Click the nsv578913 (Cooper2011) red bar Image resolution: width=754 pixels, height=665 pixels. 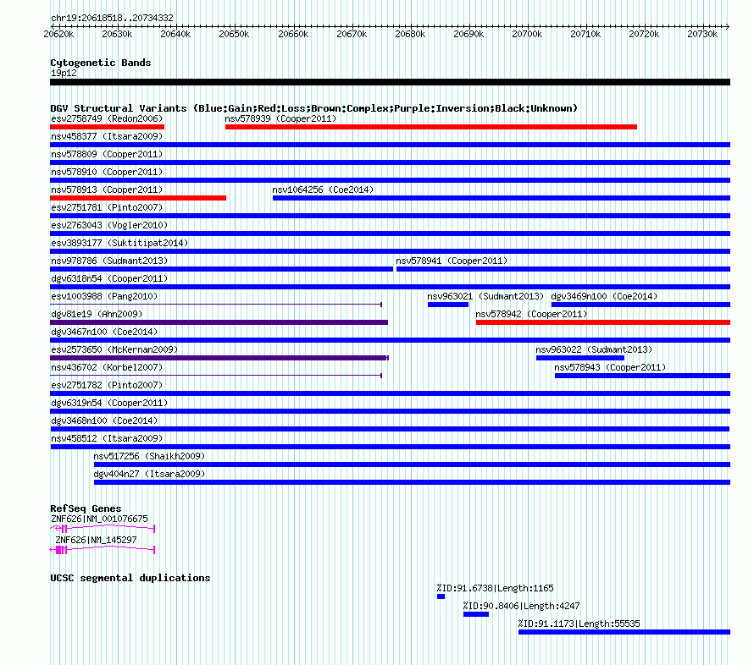click(138, 198)
